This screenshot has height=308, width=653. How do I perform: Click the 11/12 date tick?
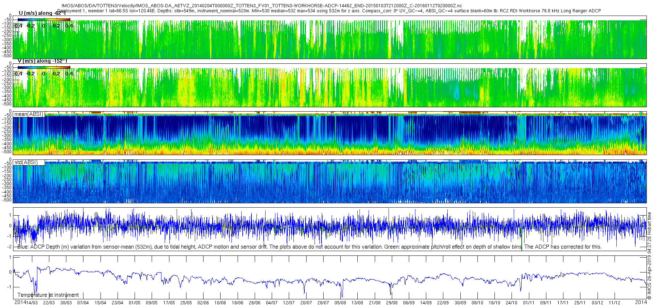pyautogui.click(x=615, y=303)
